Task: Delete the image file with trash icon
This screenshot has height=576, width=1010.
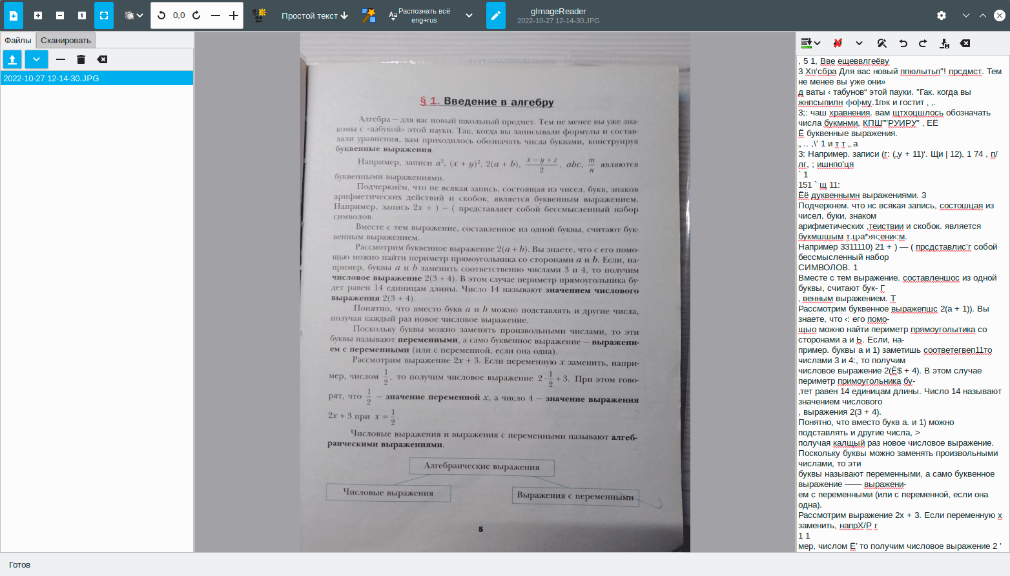Action: point(81,59)
